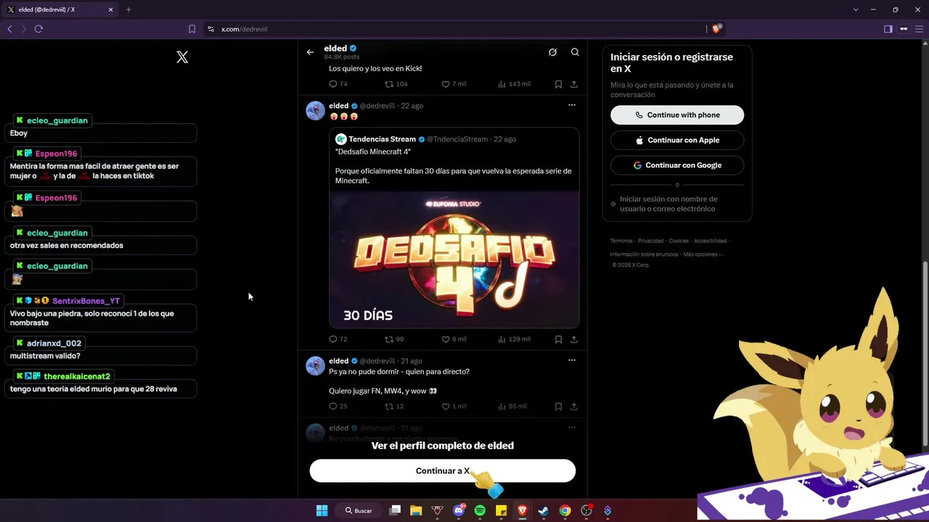The height and width of the screenshot is (522, 929).
Task: Open Steam from the taskbar
Action: point(543,510)
